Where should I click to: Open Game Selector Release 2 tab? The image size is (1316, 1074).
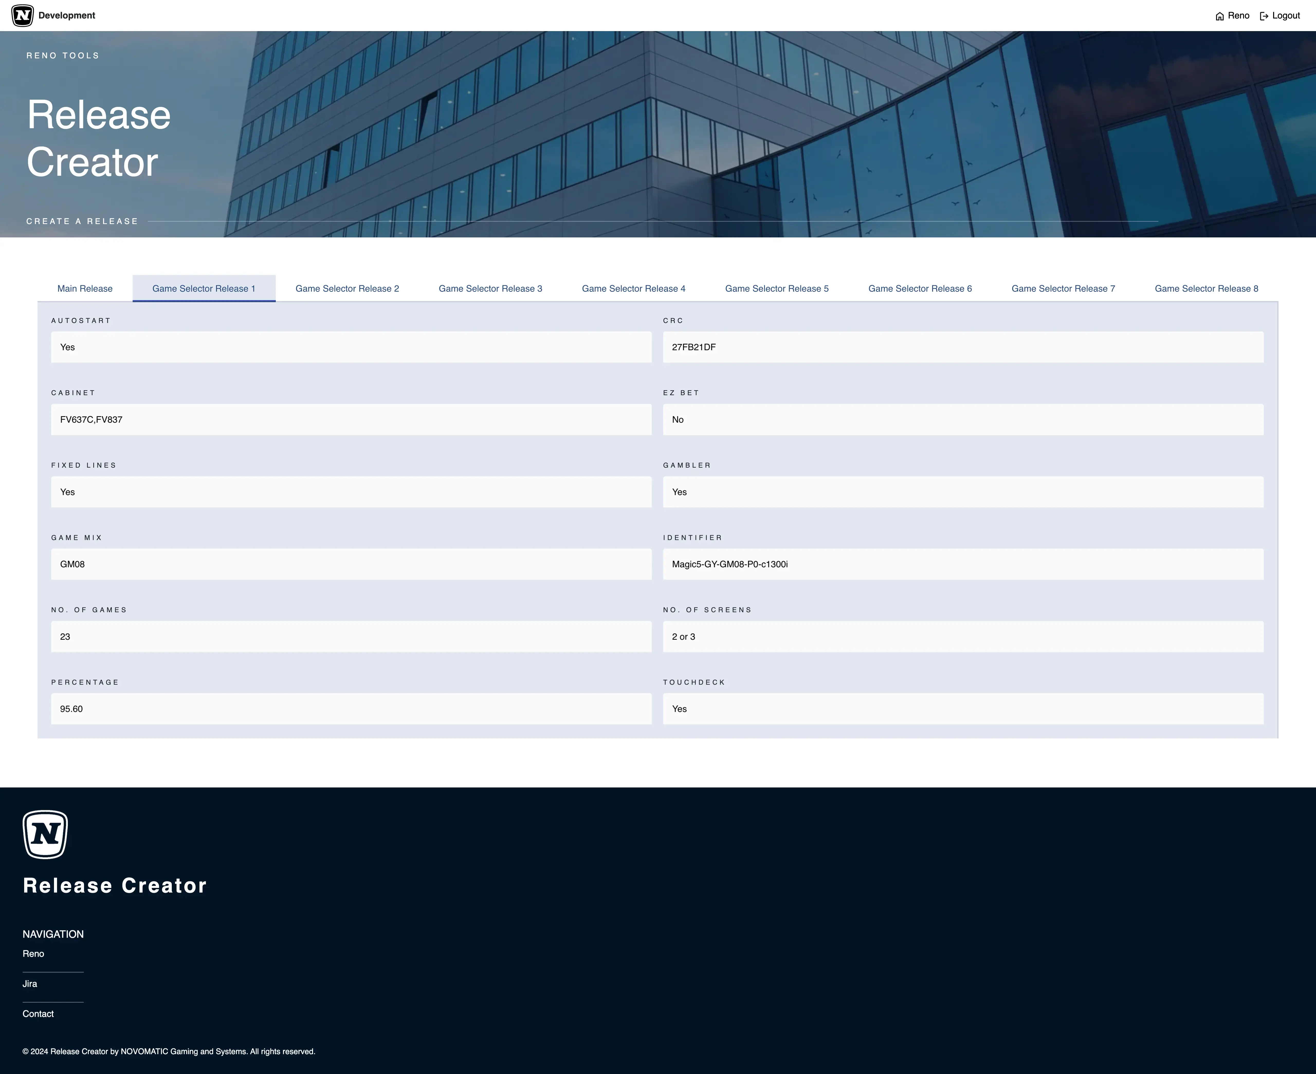pyautogui.click(x=347, y=288)
